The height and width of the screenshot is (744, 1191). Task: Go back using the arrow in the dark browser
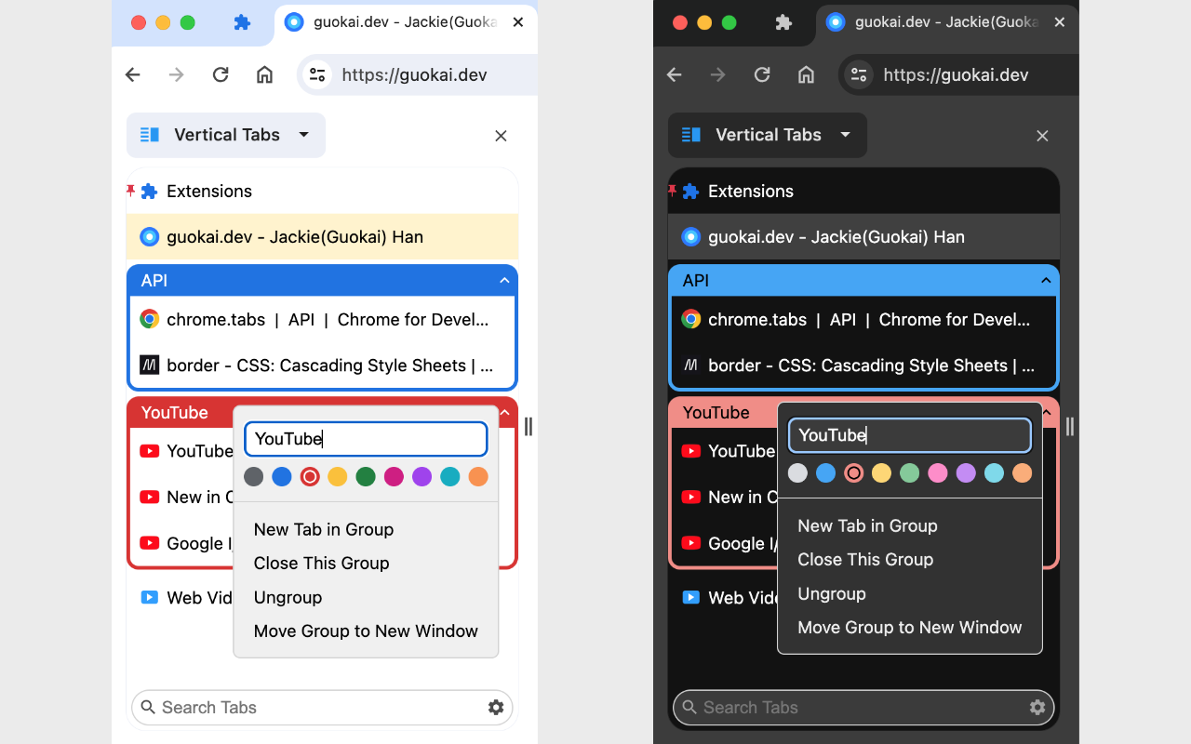pyautogui.click(x=675, y=75)
